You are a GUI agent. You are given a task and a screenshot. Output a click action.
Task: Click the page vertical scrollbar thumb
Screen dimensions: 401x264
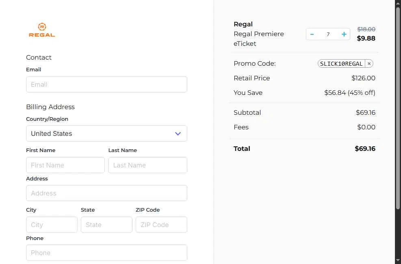pyautogui.click(x=398, y=109)
